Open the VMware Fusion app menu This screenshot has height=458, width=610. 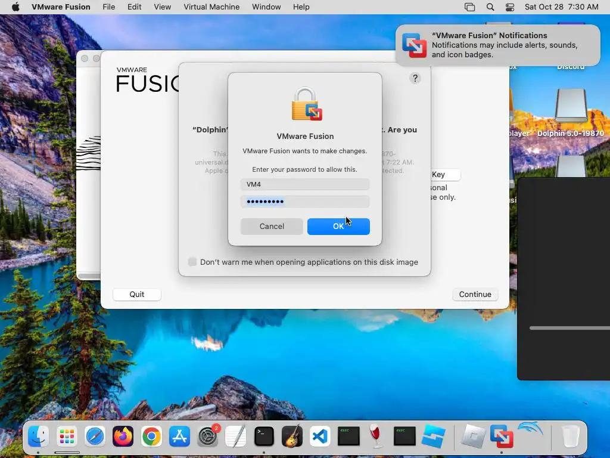[x=61, y=7]
